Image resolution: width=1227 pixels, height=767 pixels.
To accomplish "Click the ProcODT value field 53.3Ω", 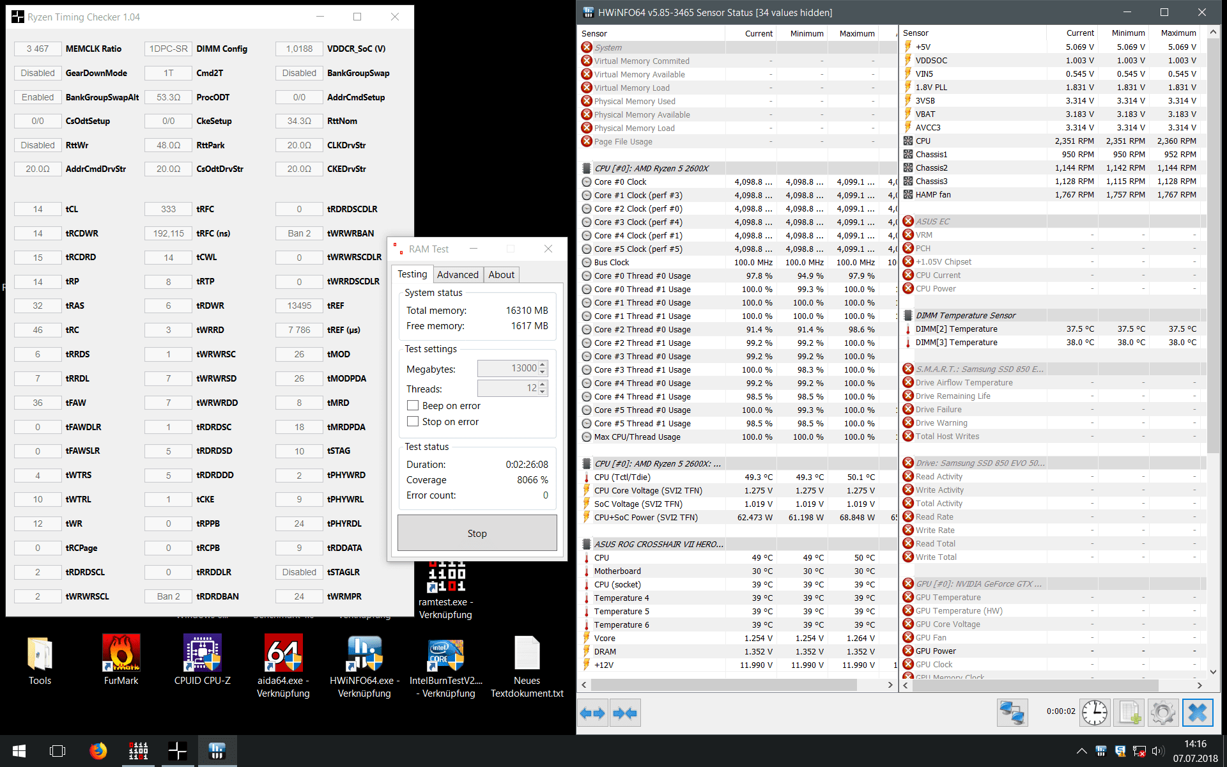I will coord(169,97).
